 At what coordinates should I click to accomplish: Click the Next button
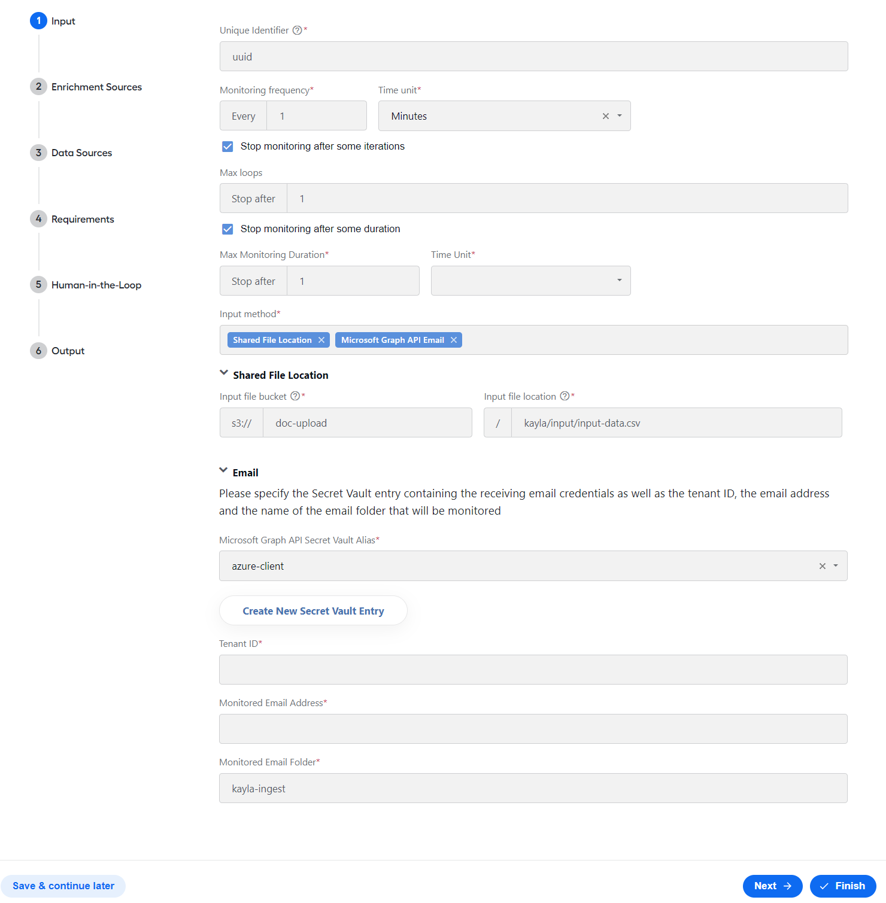[x=773, y=886]
